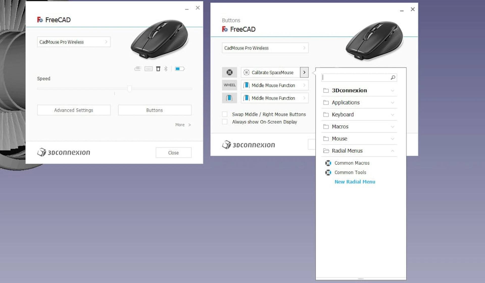Click the FreeCAD logo in the Buttons window
The image size is (485, 283).
tap(225, 29)
